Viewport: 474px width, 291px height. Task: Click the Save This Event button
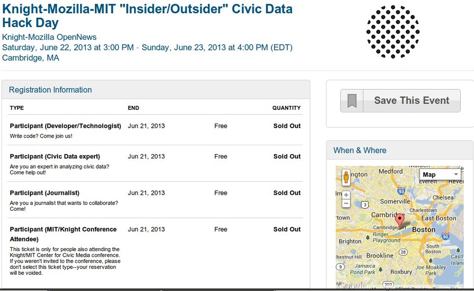400,101
